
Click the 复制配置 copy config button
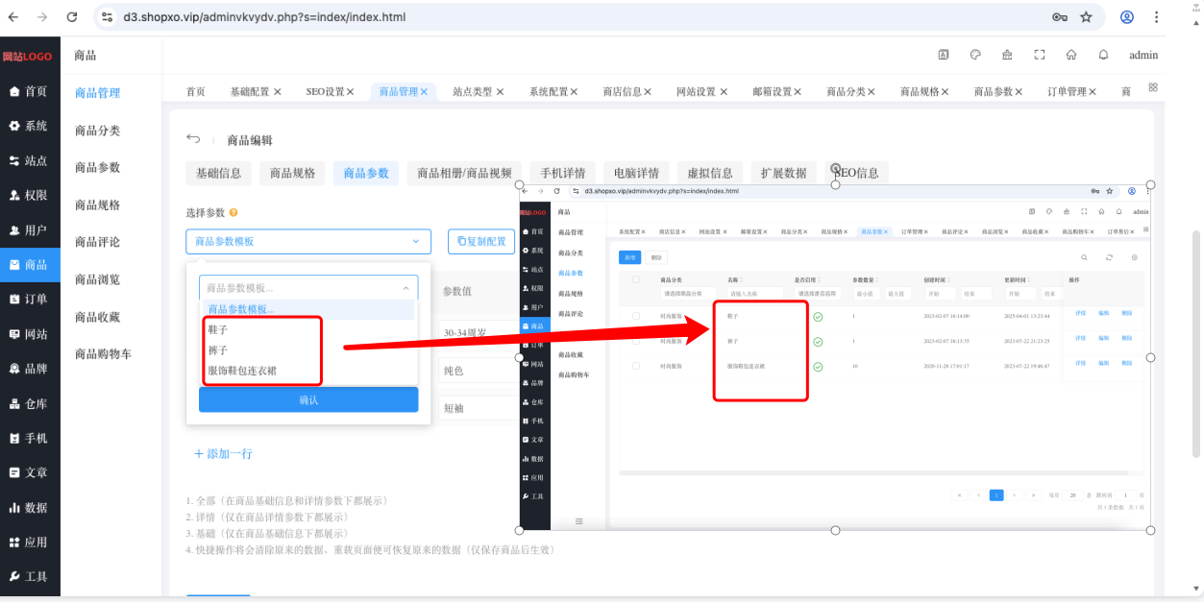pyautogui.click(x=481, y=242)
